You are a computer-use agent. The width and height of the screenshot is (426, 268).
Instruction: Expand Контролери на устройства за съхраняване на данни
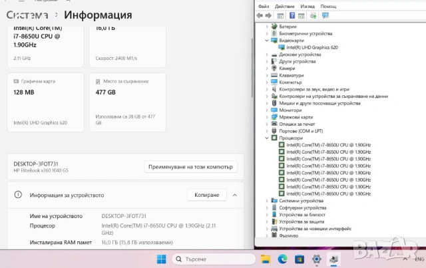267,96
